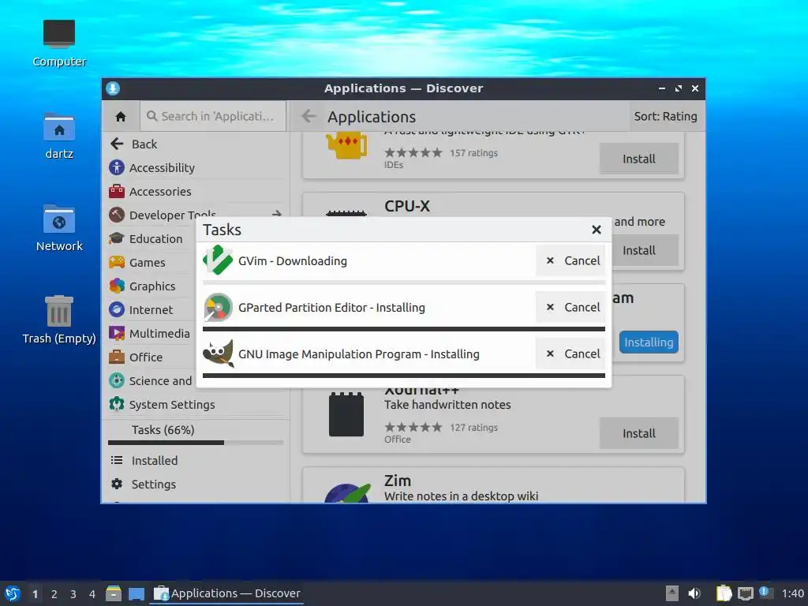
Task: Click the Science and Math category icon
Action: 117,380
